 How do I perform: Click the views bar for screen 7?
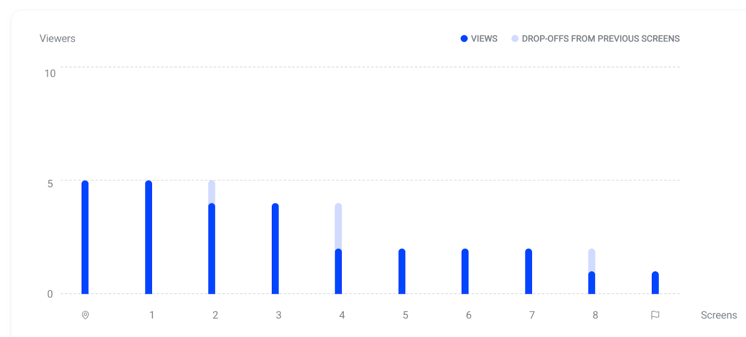pyautogui.click(x=529, y=271)
